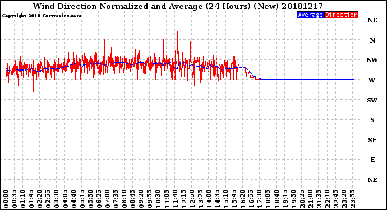The height and width of the screenshot is (210, 387).
Task: Select the 12:15 time axis label
Action: [183, 199]
